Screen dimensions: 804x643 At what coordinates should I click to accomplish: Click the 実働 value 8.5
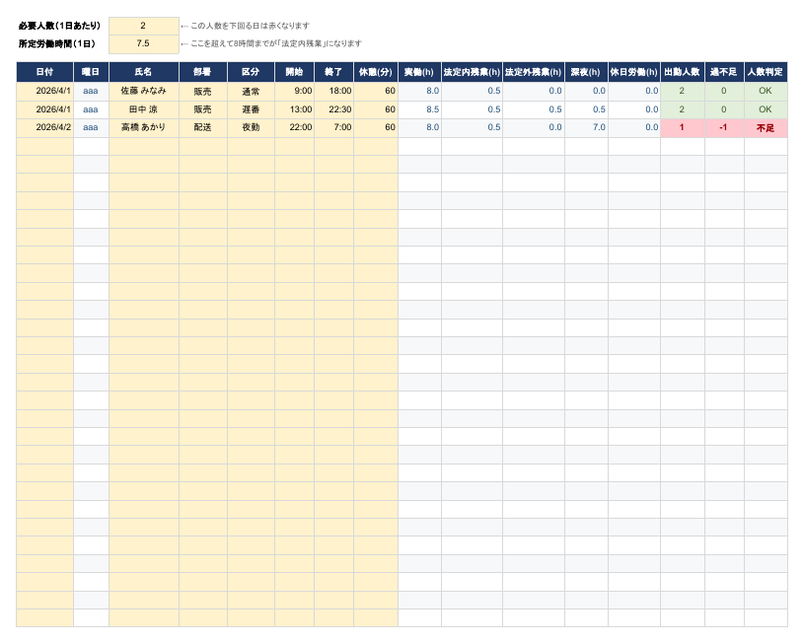[x=419, y=109]
